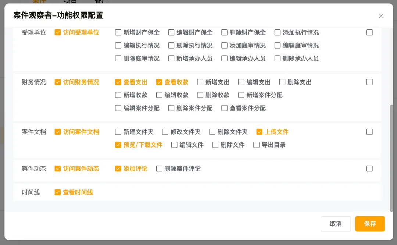
Task: Enable 删除承办人员 permission checkbox
Action: pyautogui.click(x=278, y=58)
